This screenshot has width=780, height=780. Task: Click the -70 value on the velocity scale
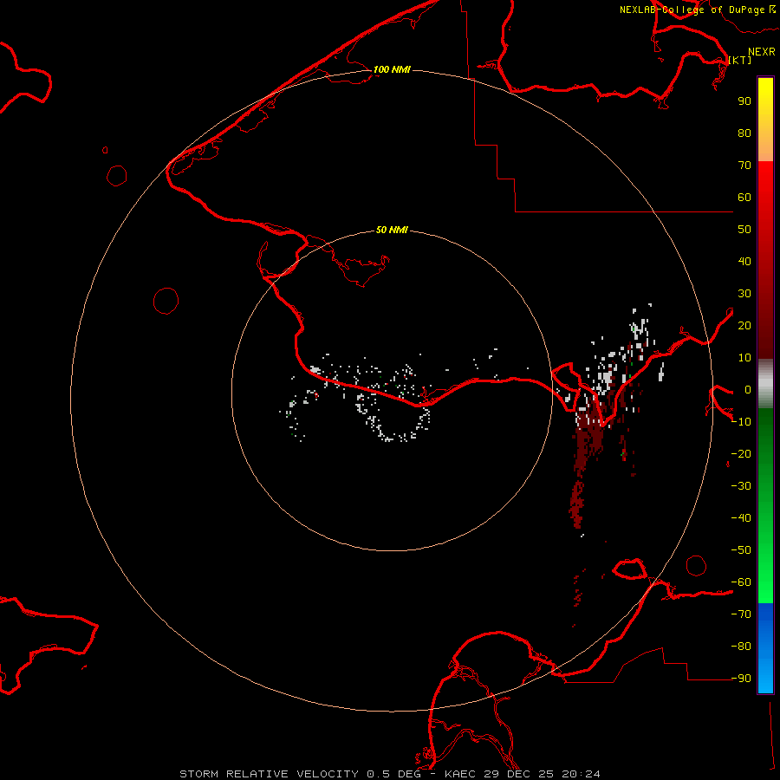[x=741, y=614]
